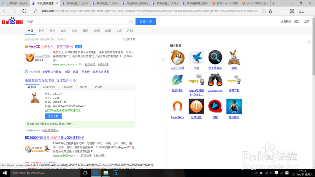Open the 比特彗星 orange globe icon
The height and width of the screenshot is (177, 315).
196,106
